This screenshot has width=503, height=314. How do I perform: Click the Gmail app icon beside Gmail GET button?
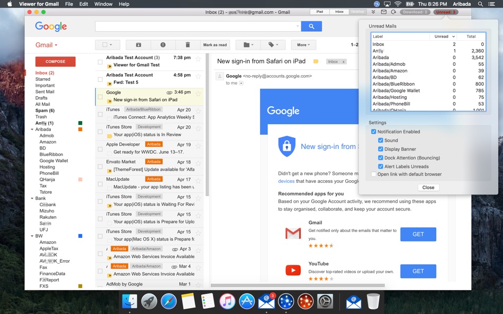(x=293, y=233)
